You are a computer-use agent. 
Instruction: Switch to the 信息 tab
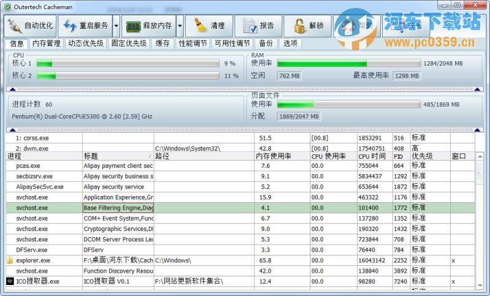click(x=17, y=44)
